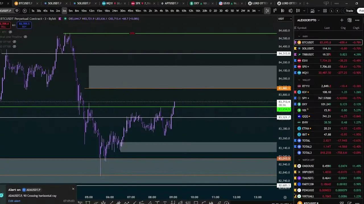The width and height of the screenshot is (364, 204).
Task: Select the 5m timeframe
Action: pyautogui.click(x=71, y=11)
